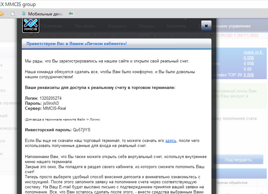Viewport: 268px width, 194px height.
Task: Click the "Ваши реквизиты для доступа" bold line
Action: click(x=100, y=87)
